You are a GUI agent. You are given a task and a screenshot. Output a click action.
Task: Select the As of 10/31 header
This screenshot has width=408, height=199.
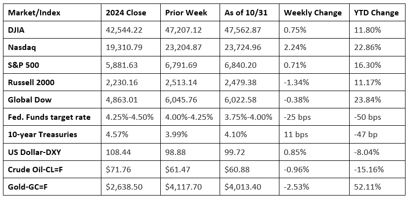245,13
